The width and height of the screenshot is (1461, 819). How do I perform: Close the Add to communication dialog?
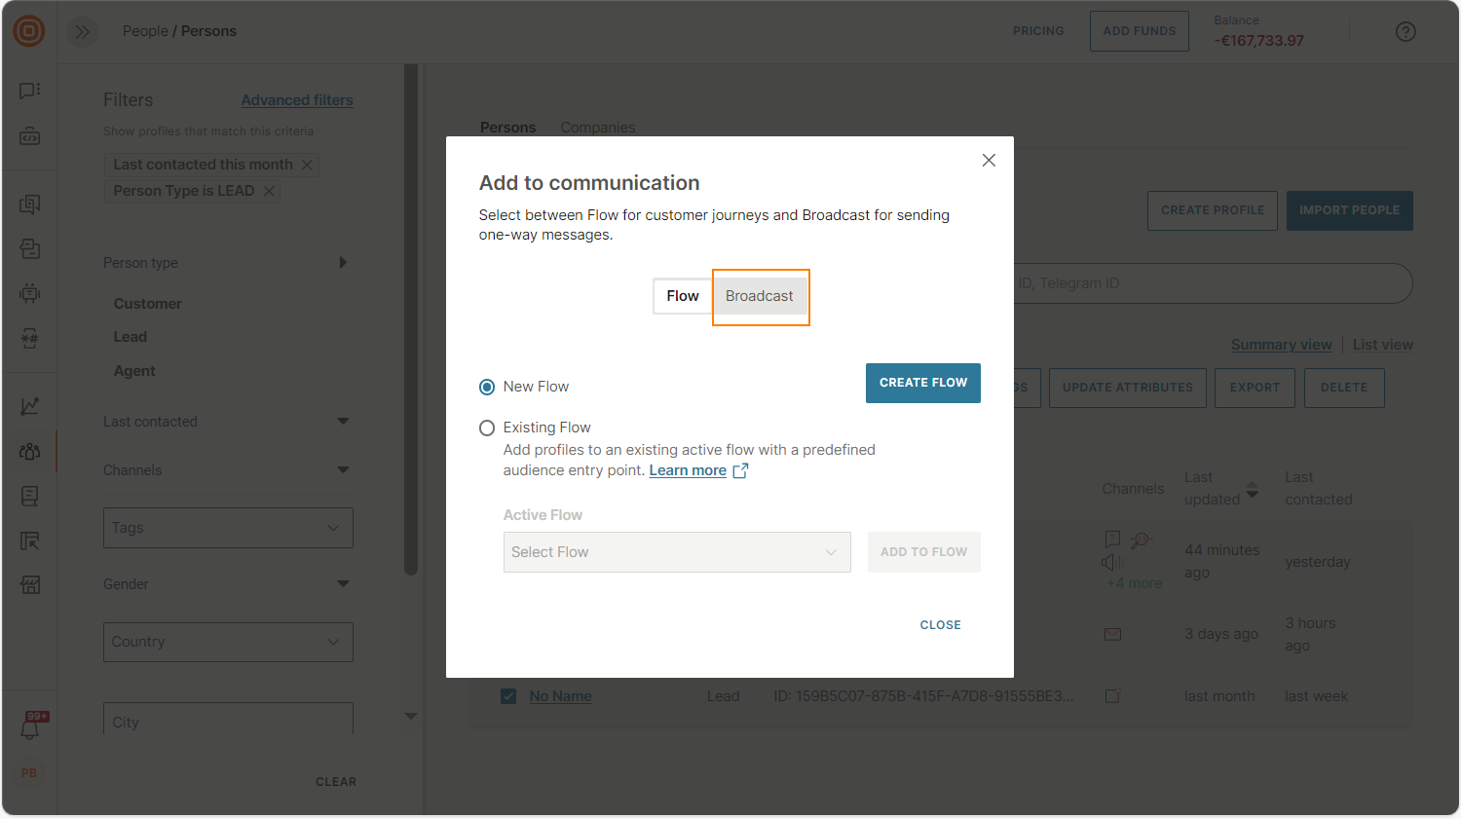click(989, 160)
